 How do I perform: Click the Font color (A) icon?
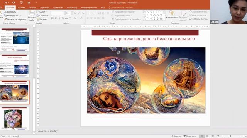tap(81, 18)
